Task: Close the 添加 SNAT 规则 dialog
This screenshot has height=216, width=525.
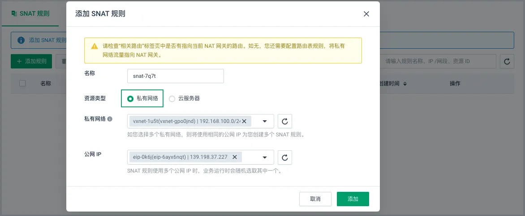Action: 366,14
